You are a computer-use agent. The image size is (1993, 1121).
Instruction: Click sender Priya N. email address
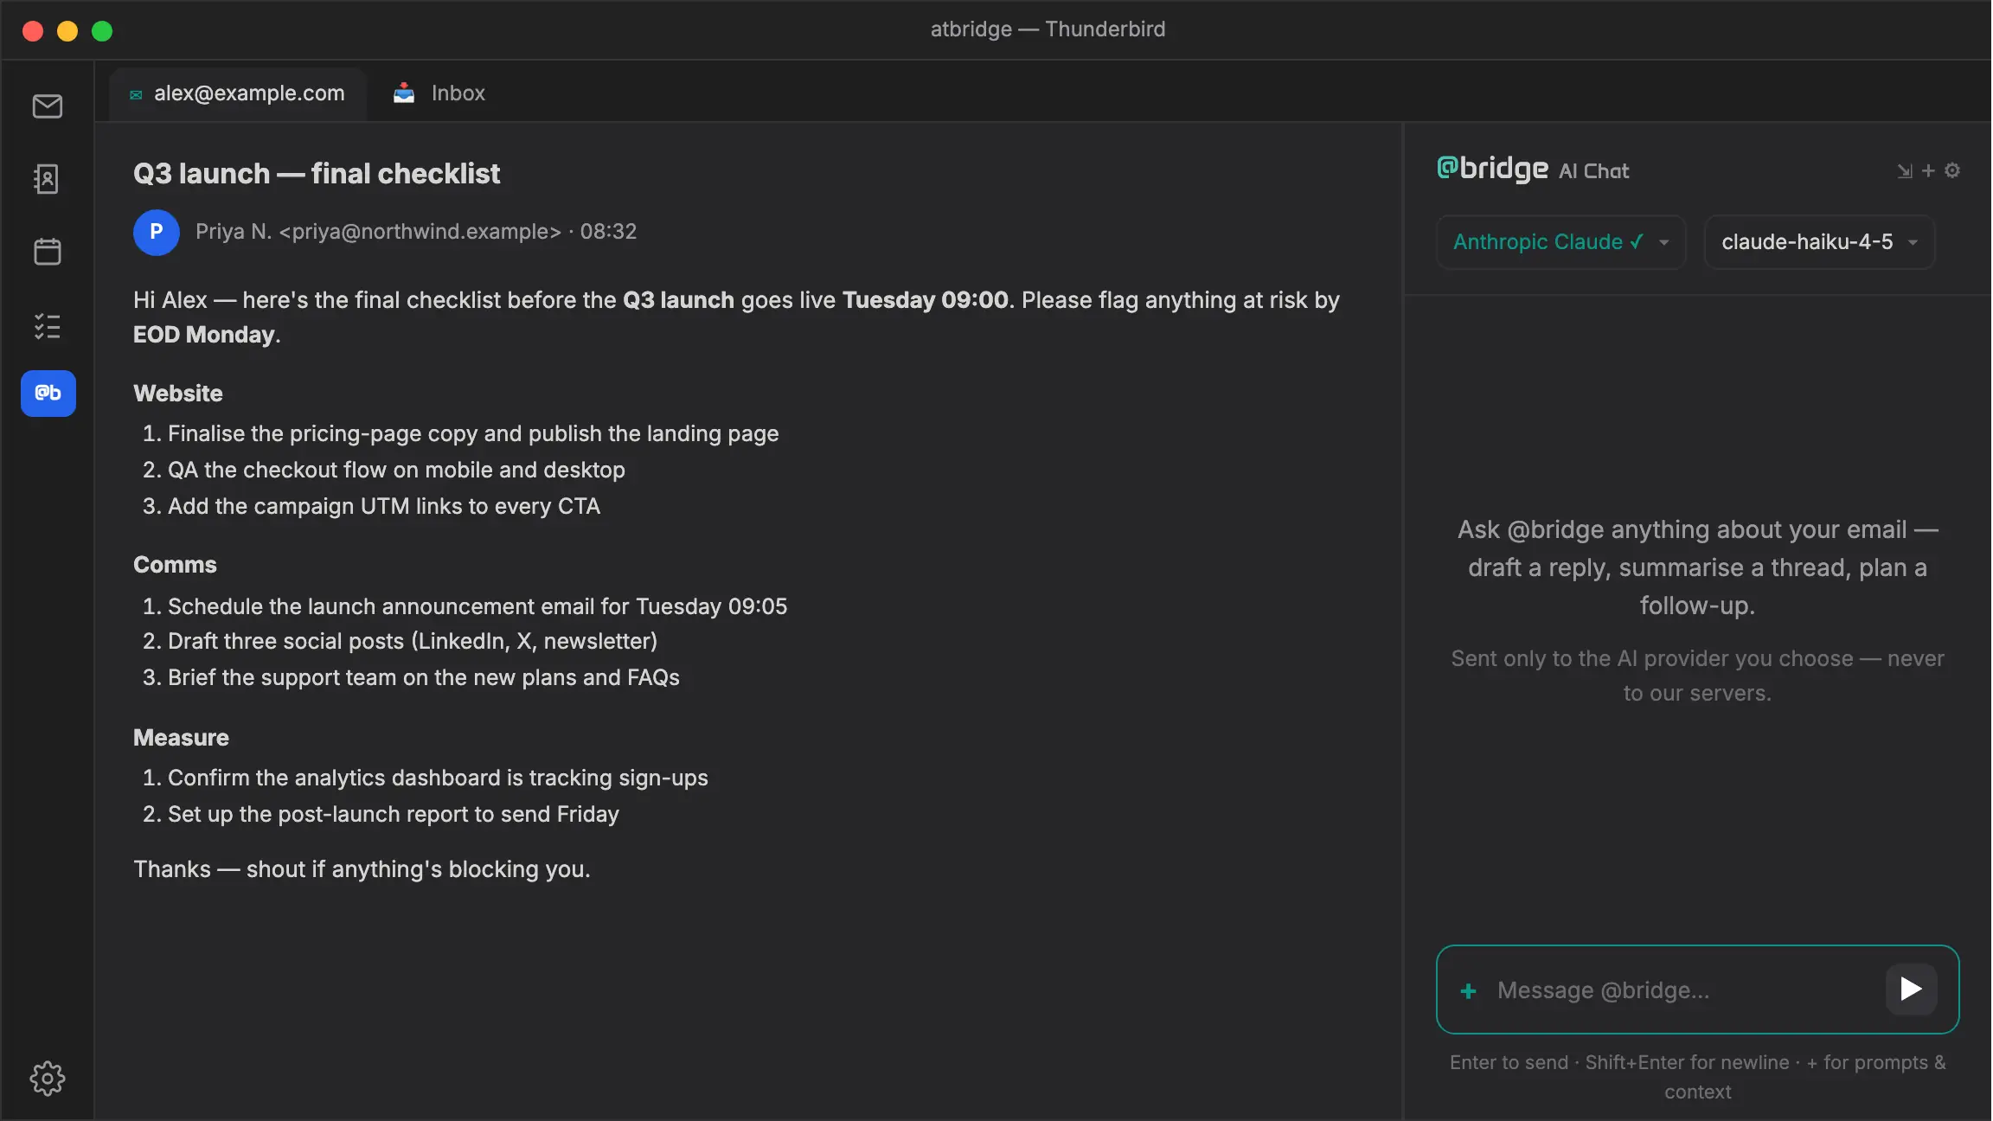tap(420, 232)
